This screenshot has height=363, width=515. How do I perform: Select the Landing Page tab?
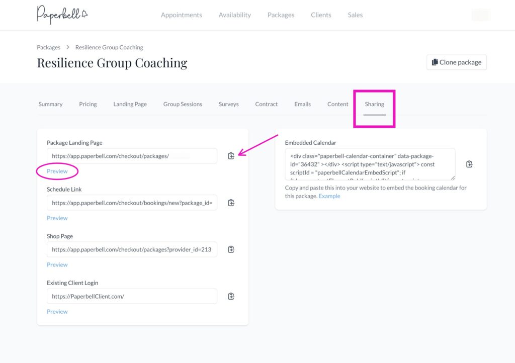(130, 104)
